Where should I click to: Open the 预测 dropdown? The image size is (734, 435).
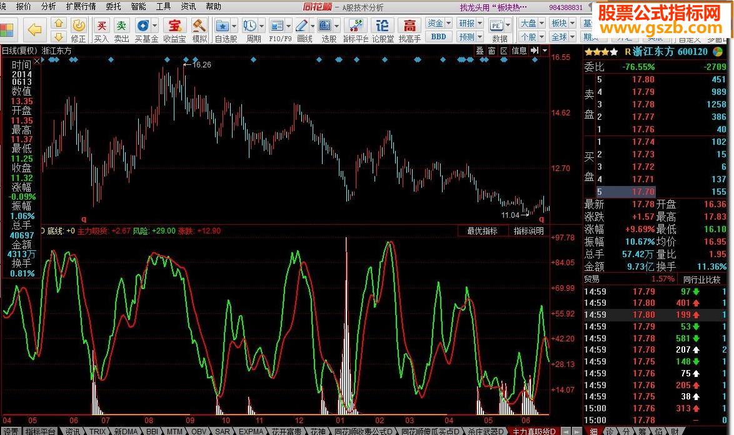point(470,36)
